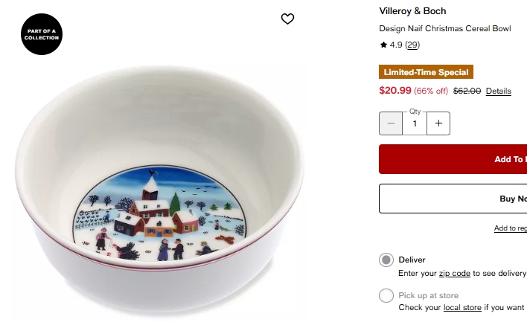The height and width of the screenshot is (322, 527).
Task: Click the Design Naif Christmas Cereal Bowl title
Action: pos(445,29)
